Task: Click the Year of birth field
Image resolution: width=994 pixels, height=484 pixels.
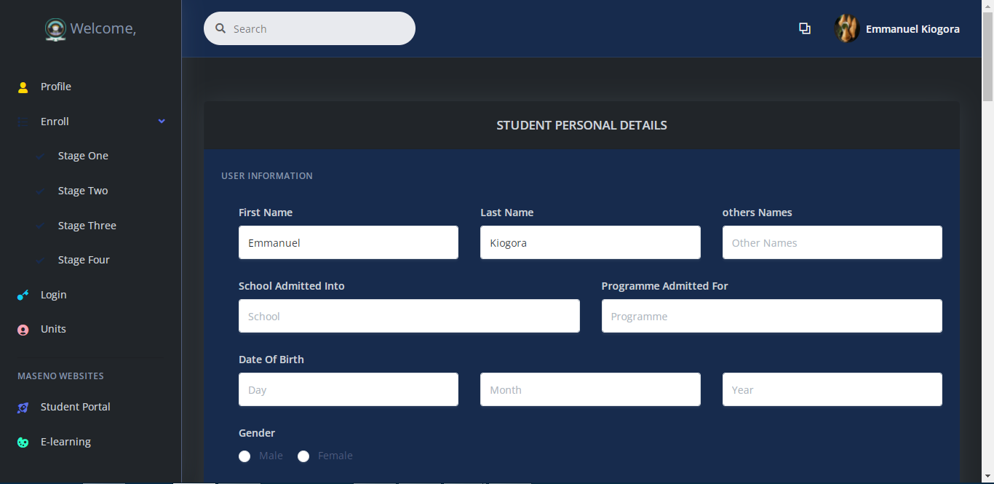Action: point(832,389)
